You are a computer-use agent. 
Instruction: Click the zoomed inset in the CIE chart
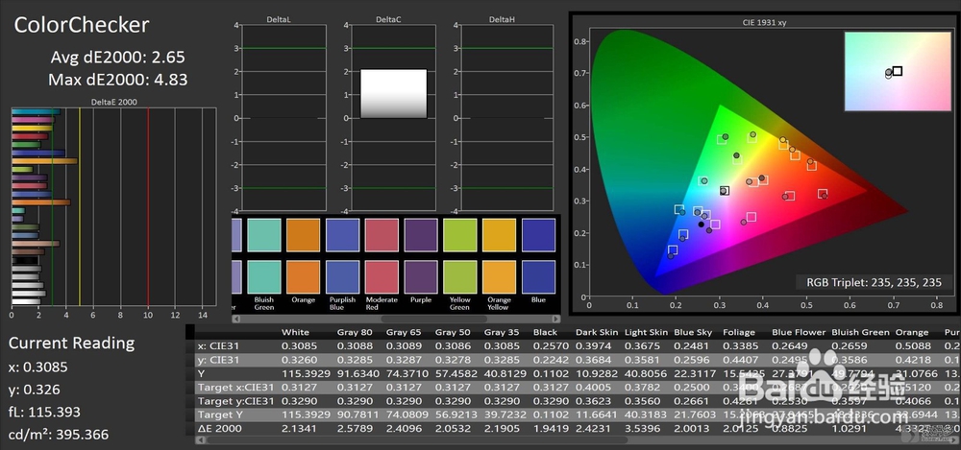(x=898, y=72)
